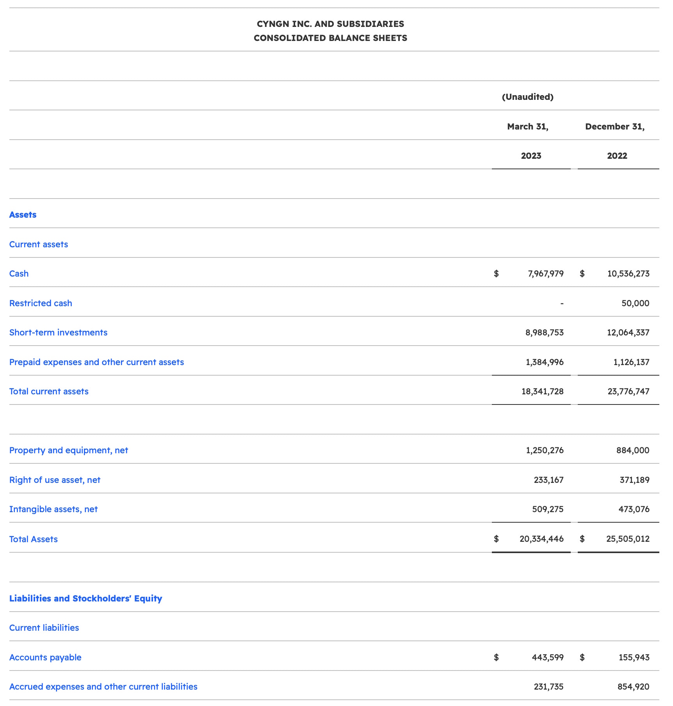
Task: Click right of use value 371,189
Action: click(x=635, y=480)
